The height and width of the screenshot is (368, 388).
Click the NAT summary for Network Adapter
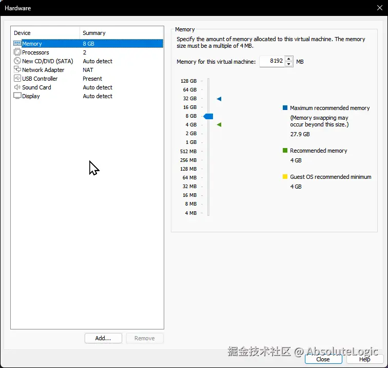pos(88,70)
